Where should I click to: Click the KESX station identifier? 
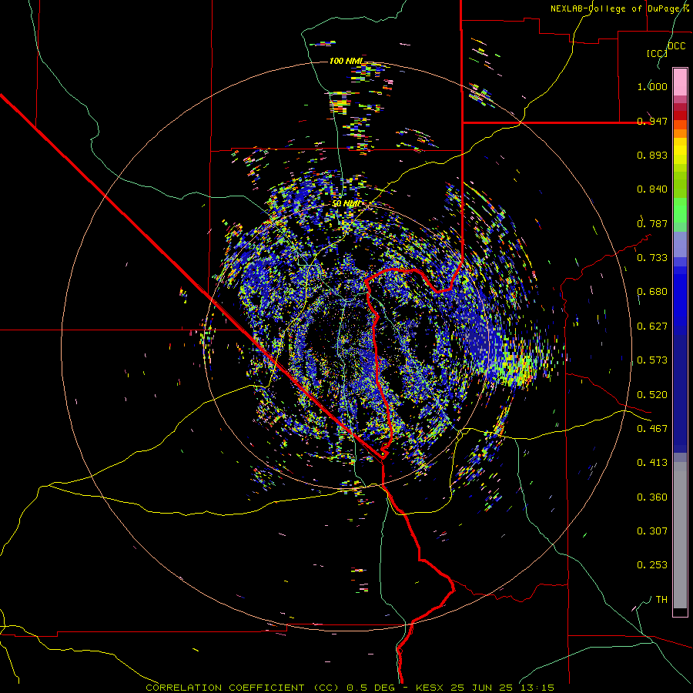coord(431,688)
